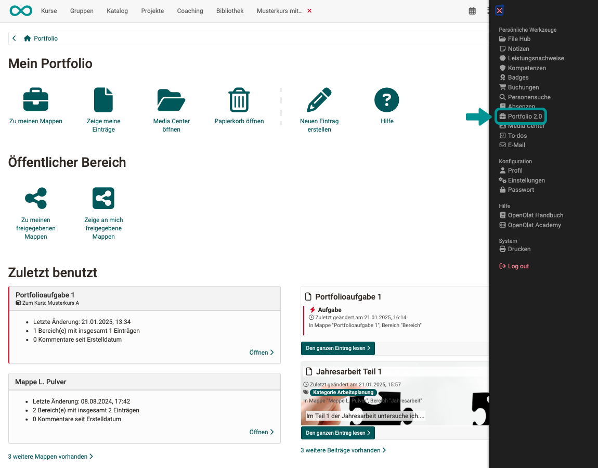This screenshot has height=468, width=598.
Task: Select Portfolio 2.0 in the sidebar
Action: pyautogui.click(x=521, y=116)
